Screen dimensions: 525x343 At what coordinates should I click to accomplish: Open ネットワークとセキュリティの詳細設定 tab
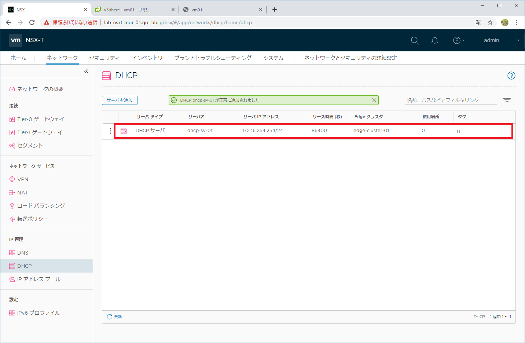click(350, 58)
